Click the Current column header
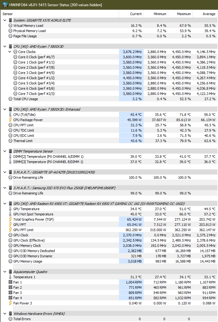218x322 pixels. (x=131, y=14)
